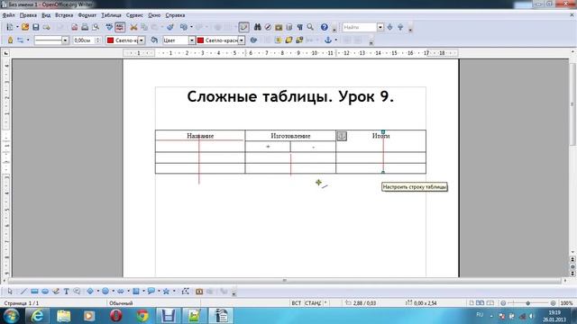Click the Export as PDF icon

[x=74, y=27]
